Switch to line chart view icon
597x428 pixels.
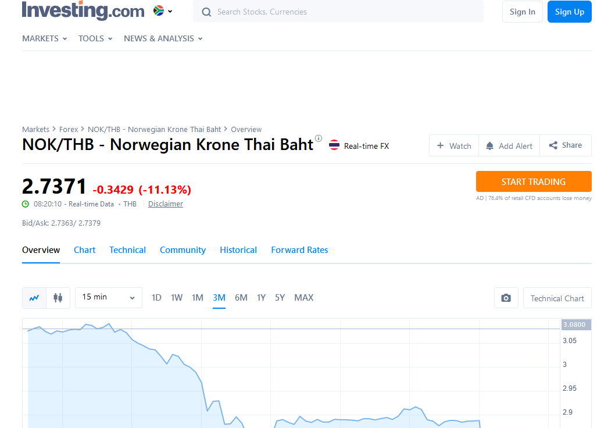click(34, 298)
